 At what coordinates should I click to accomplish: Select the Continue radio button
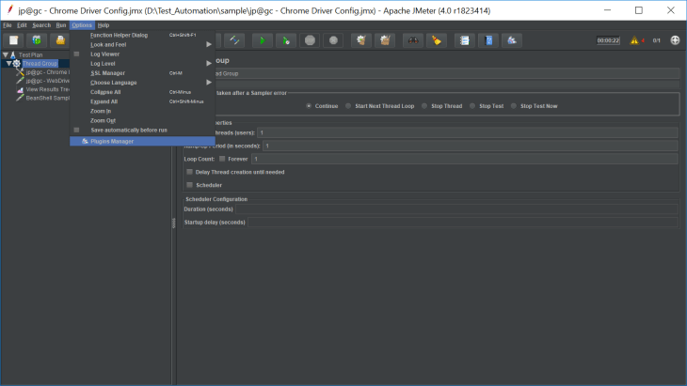(309, 106)
